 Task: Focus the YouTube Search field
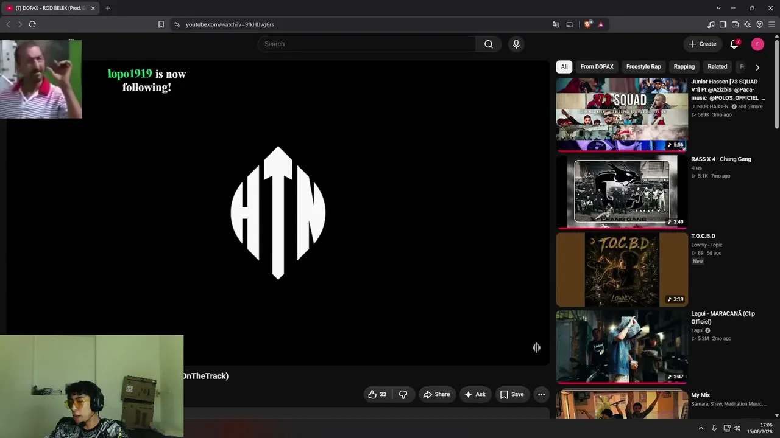point(367,44)
